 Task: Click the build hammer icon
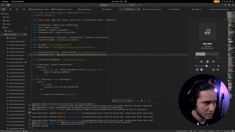pyautogui.click(x=131, y=5)
